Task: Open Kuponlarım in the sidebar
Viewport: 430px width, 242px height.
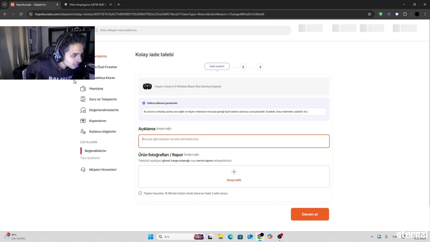Action: [97, 121]
